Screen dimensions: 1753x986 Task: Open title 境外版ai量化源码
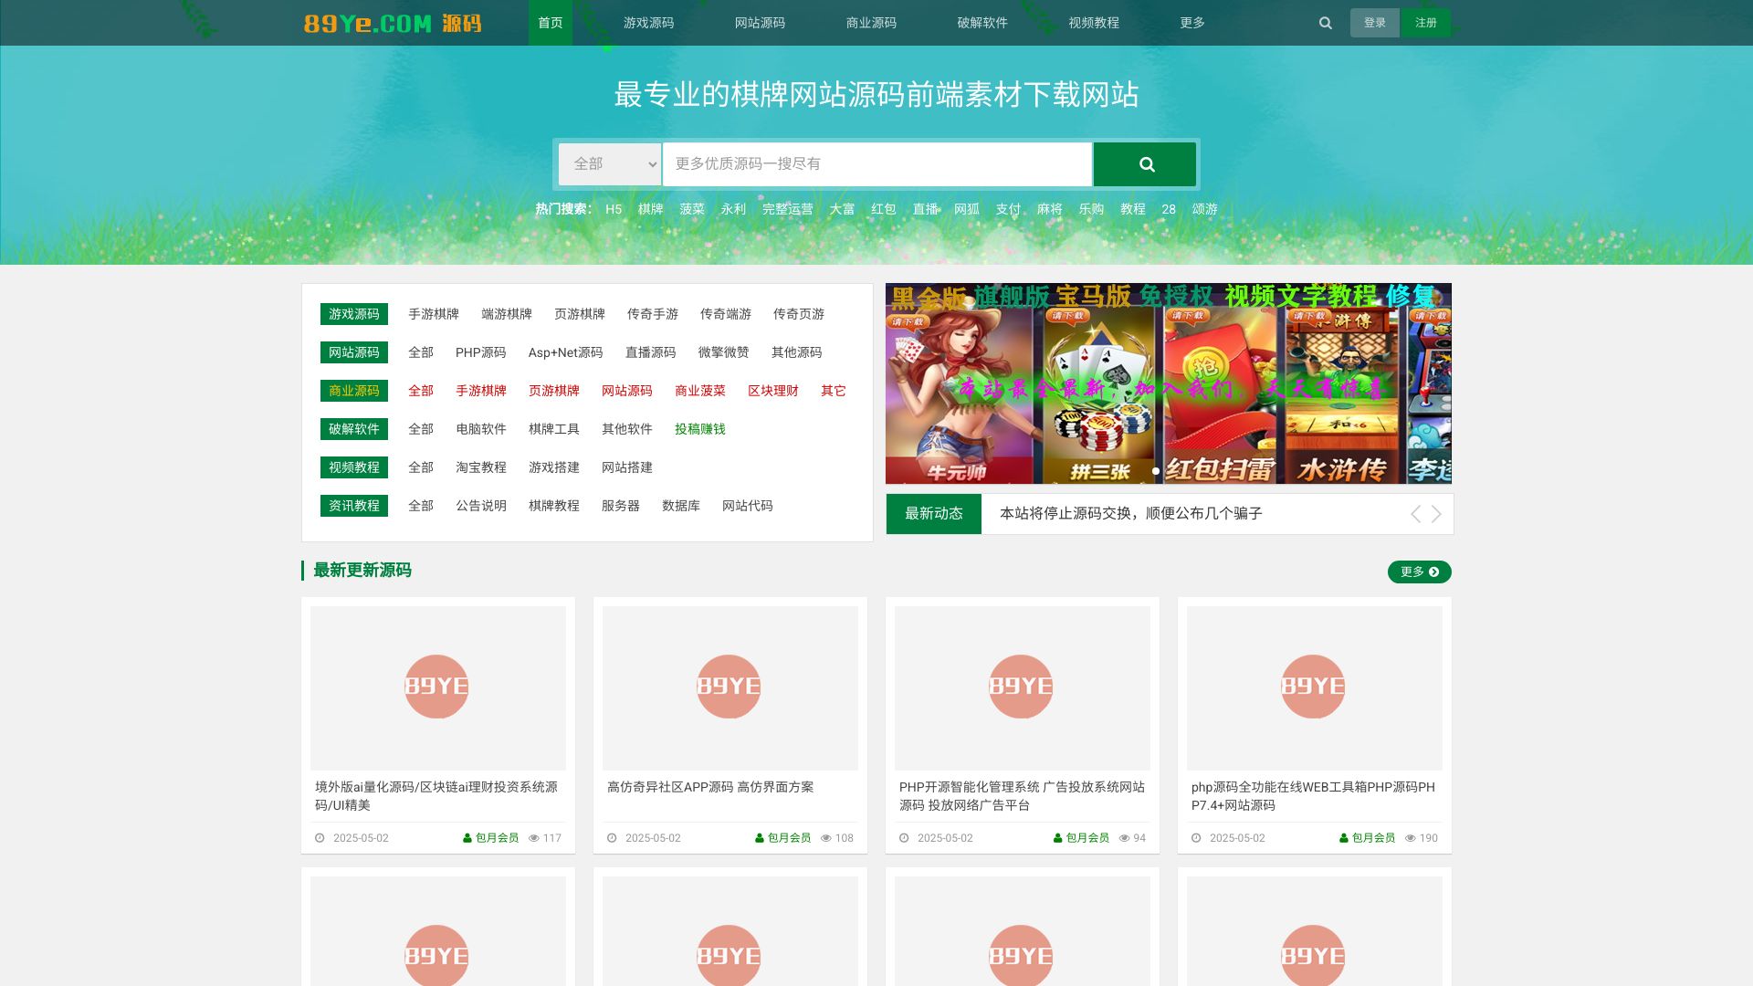pyautogui.click(x=436, y=796)
